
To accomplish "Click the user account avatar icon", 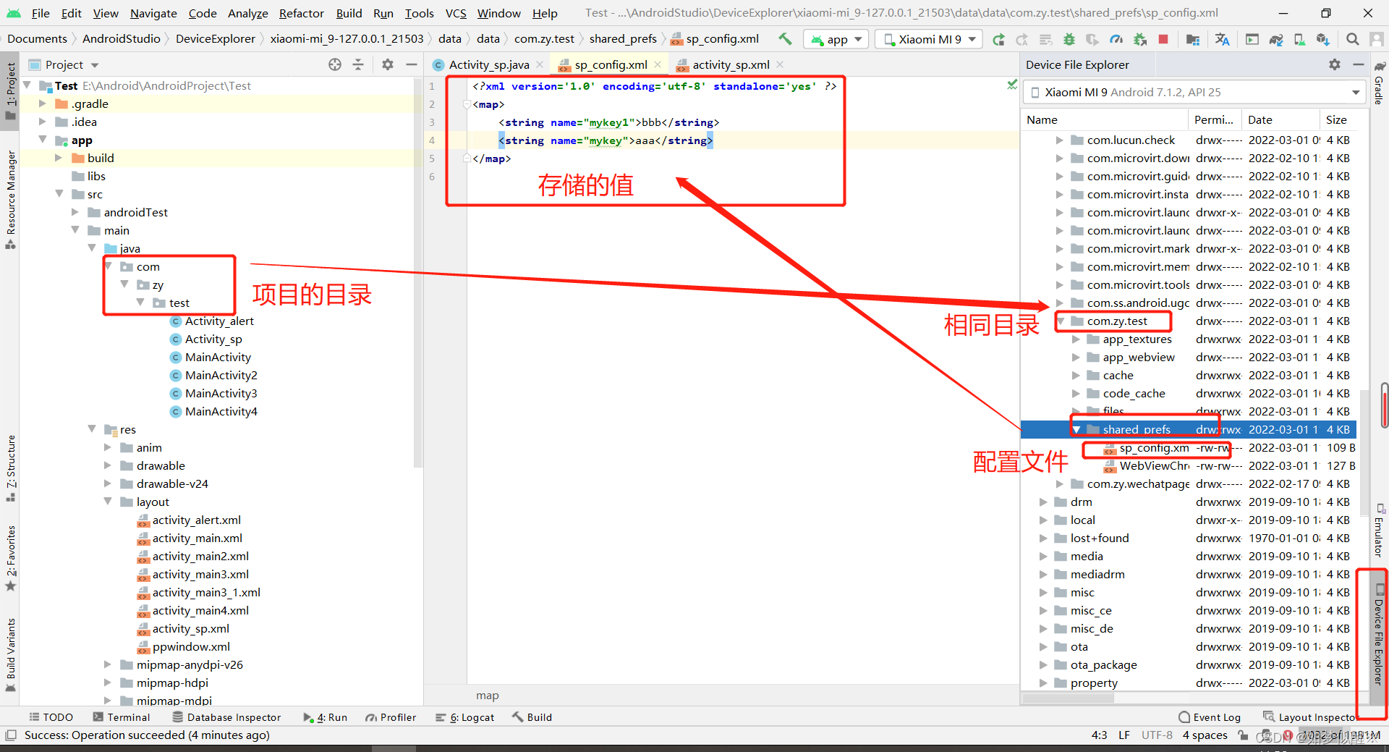I will pyautogui.click(x=1375, y=39).
